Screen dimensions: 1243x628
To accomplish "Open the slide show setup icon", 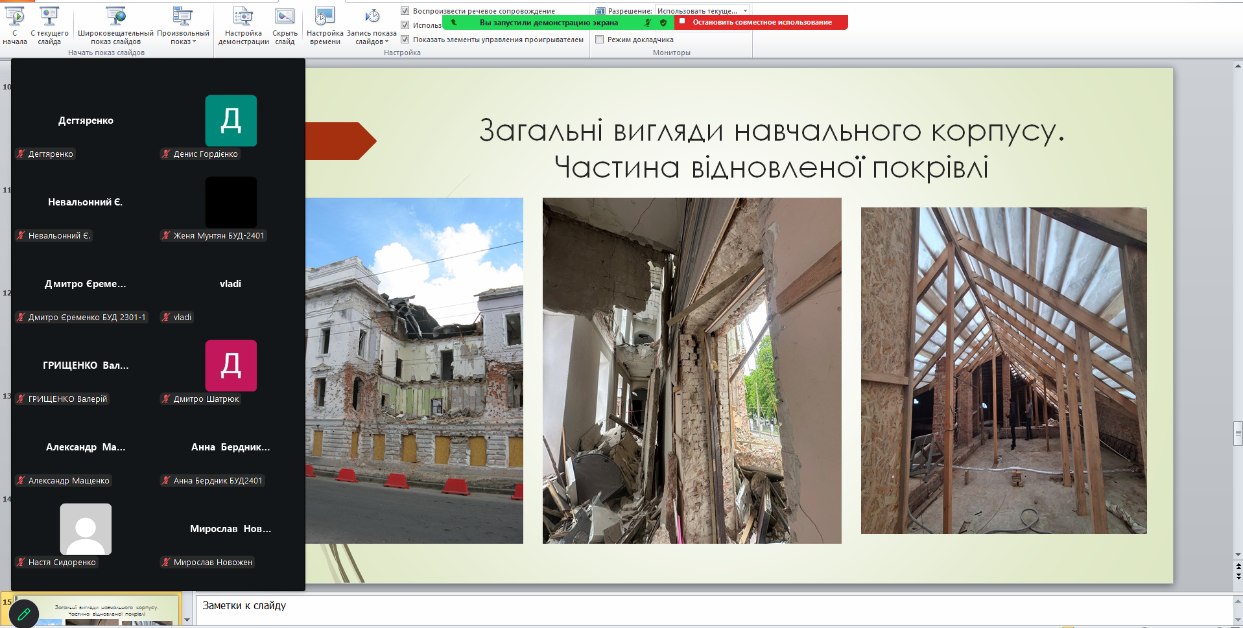I will click(243, 25).
